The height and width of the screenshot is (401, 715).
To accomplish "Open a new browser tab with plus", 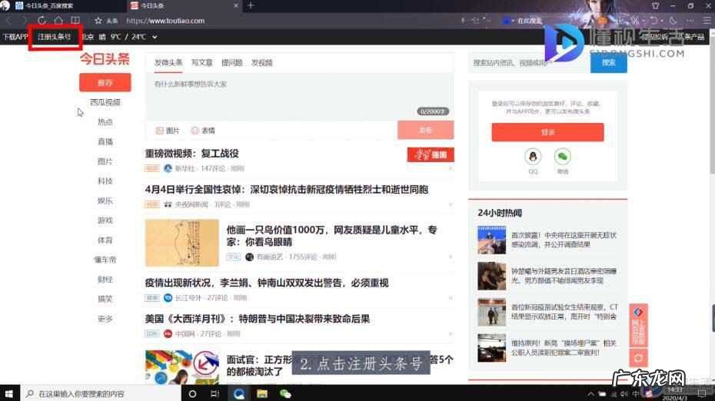I will (251, 5).
